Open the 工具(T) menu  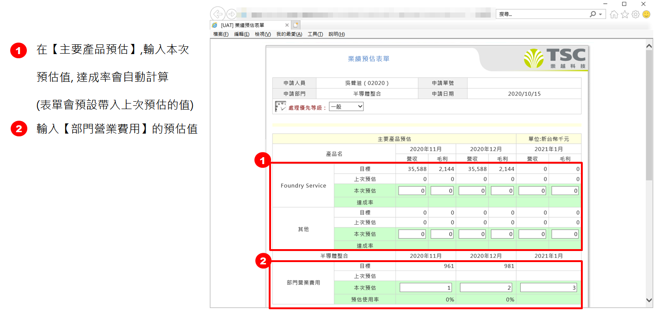click(x=315, y=34)
